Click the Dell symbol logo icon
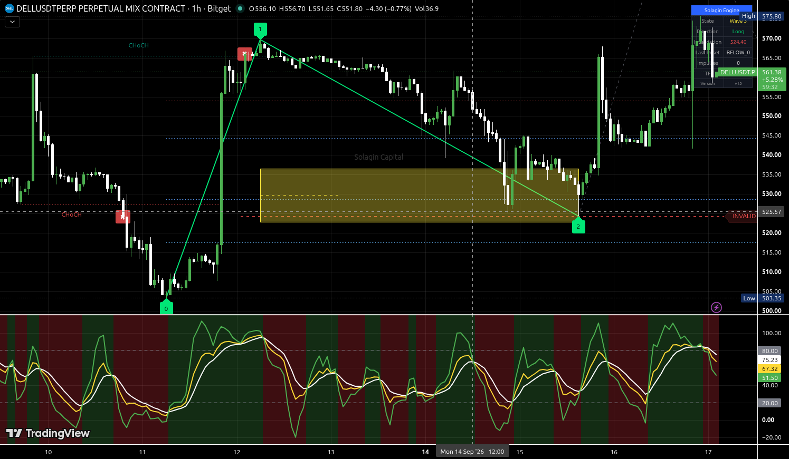 9,8
